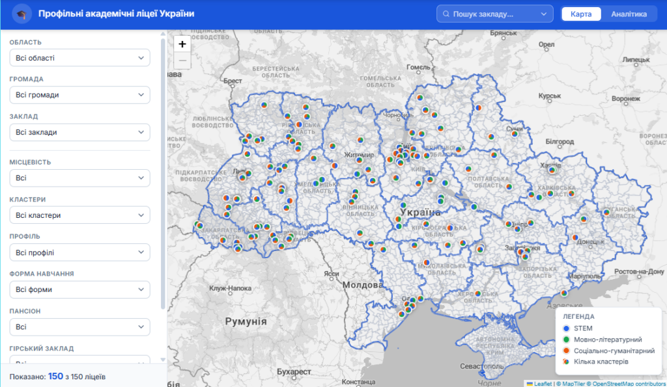The image size is (667, 387).
Task: Open the Кластери dropdown showing Всі кластери
Action: [x=79, y=215]
